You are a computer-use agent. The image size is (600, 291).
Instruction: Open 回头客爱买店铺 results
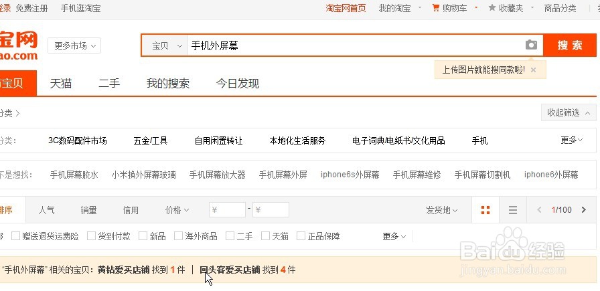point(230,270)
